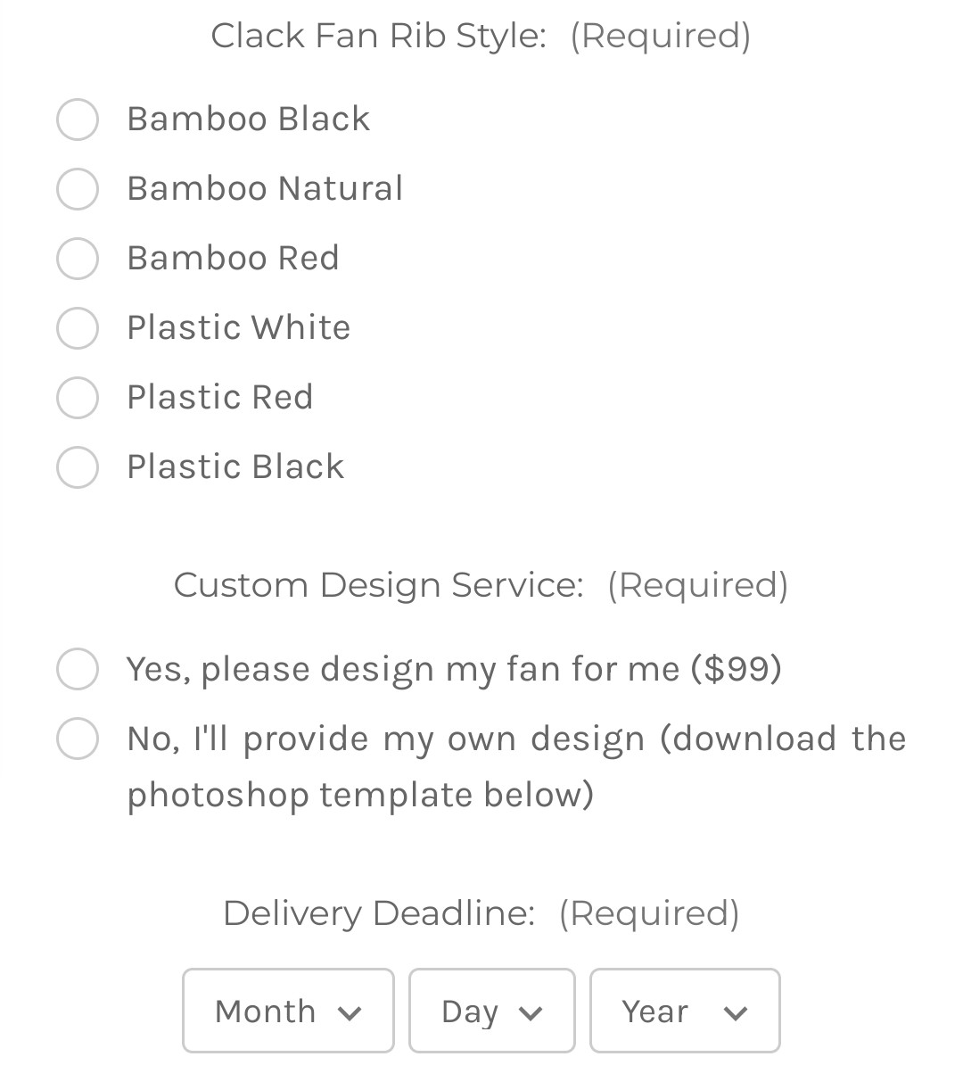Choose No, I'll provide my own design
Image resolution: width=963 pixels, height=1065 pixels.
78,739
